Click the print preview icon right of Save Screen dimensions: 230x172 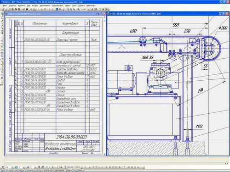click(x=34, y=9)
